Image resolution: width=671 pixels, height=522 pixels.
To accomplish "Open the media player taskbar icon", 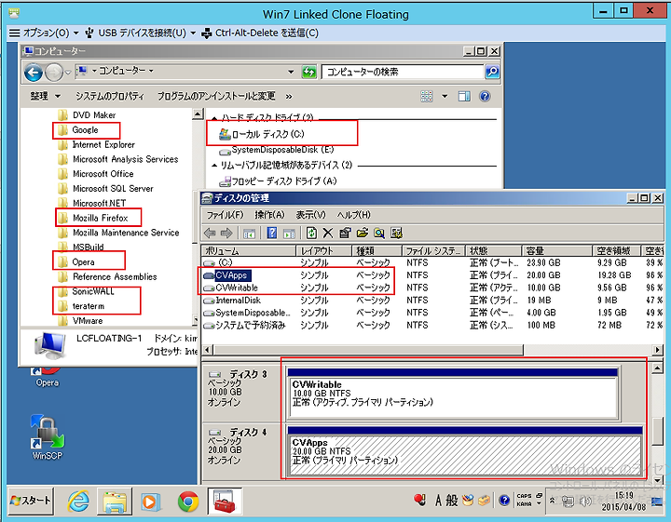I will [151, 502].
